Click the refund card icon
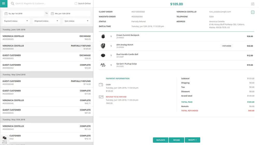 click(101, 97)
